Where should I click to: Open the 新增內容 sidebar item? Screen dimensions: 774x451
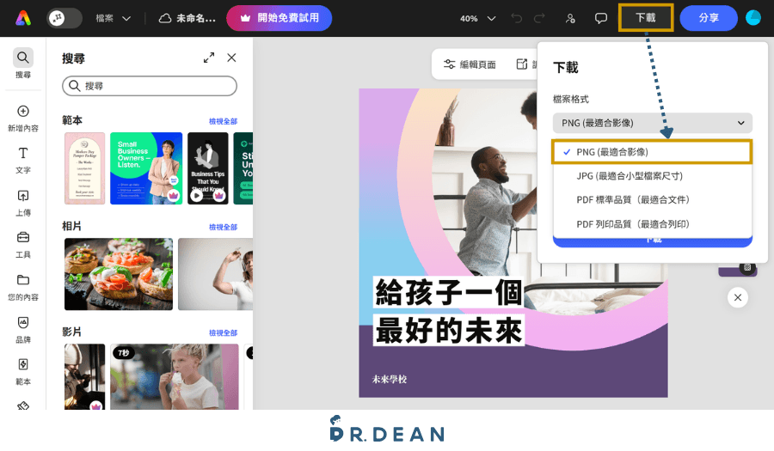(x=23, y=119)
